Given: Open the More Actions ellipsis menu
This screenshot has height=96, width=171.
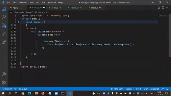Looking at the screenshot, I should pyautogui.click(x=167, y=7).
